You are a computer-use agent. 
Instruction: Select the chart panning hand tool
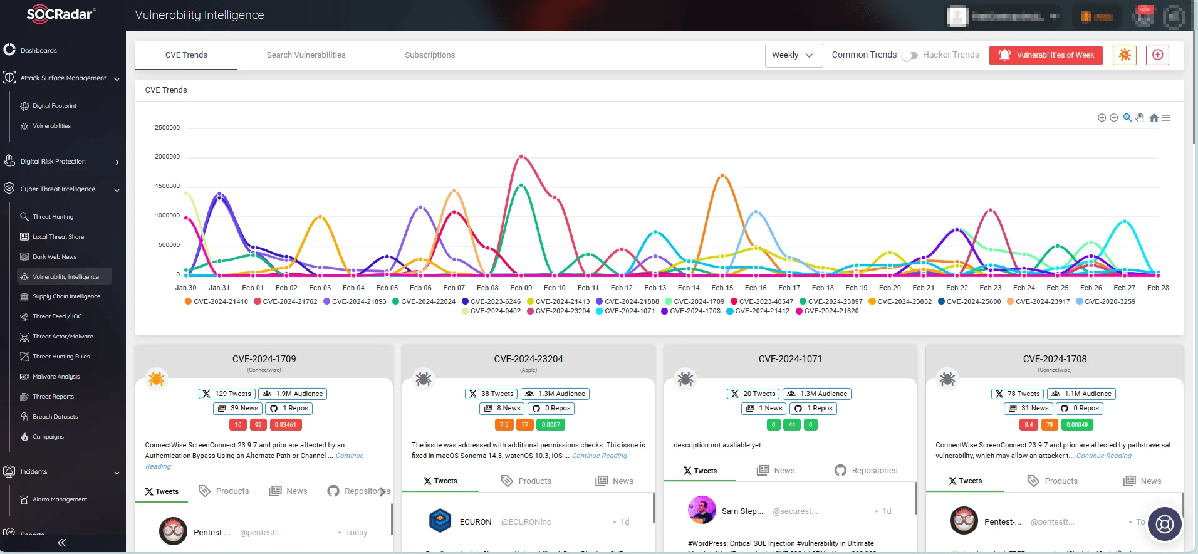click(x=1140, y=118)
